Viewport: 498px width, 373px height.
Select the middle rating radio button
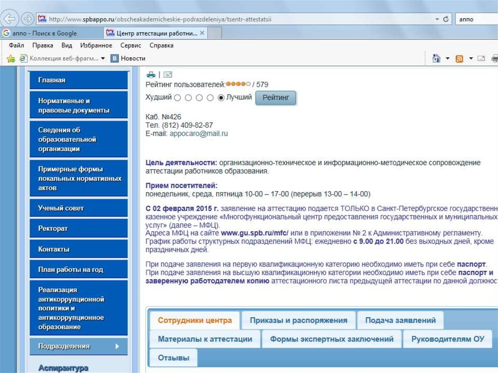[x=199, y=98]
